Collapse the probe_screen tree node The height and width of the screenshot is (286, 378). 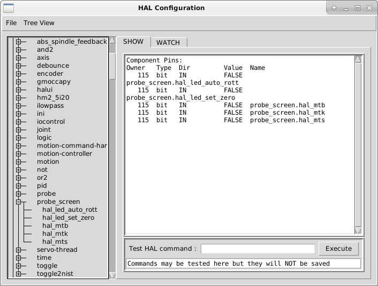[19, 202]
